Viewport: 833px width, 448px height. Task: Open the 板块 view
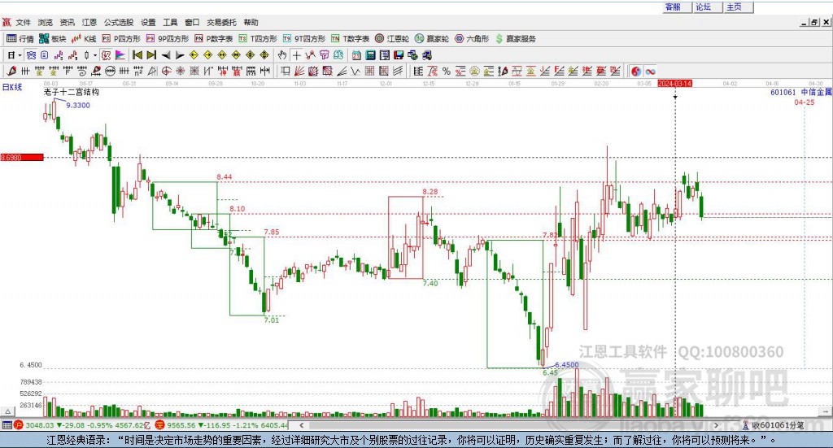(x=53, y=39)
